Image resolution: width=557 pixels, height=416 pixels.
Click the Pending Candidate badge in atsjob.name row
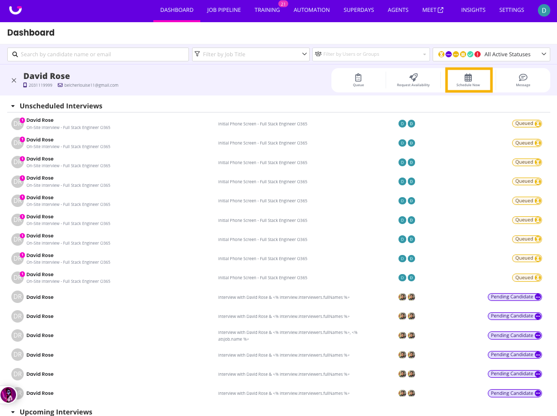click(x=515, y=335)
